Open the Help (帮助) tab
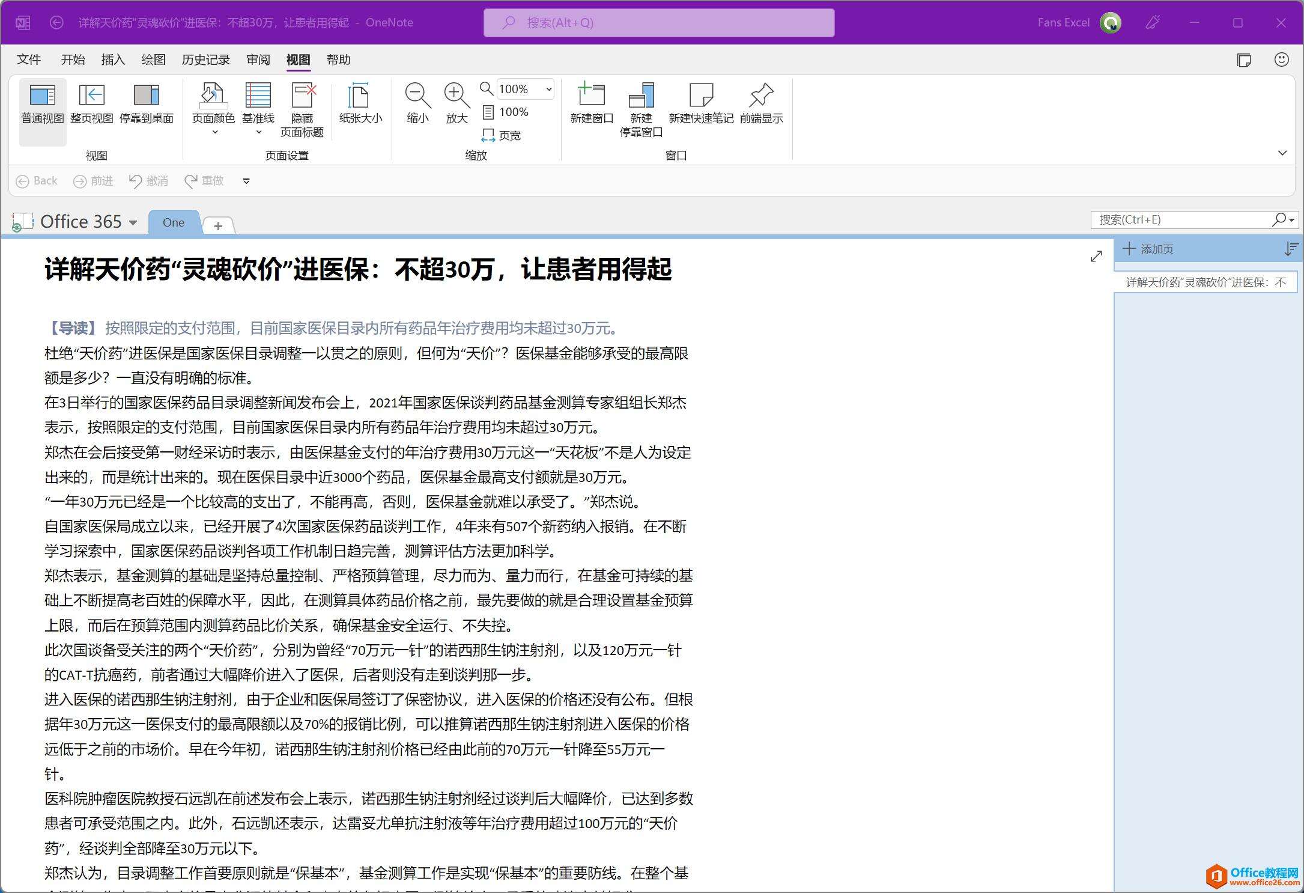Viewport: 1304px width, 893px height. 338,59
